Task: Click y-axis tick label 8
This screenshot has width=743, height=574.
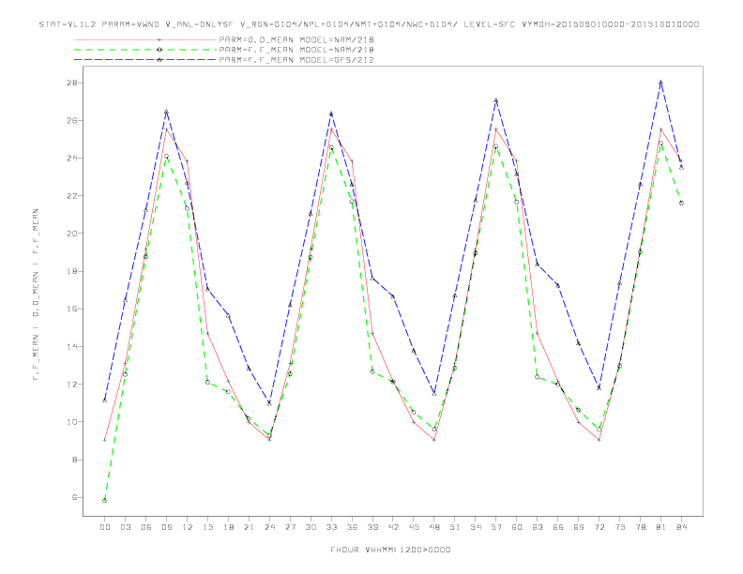Action: click(74, 460)
